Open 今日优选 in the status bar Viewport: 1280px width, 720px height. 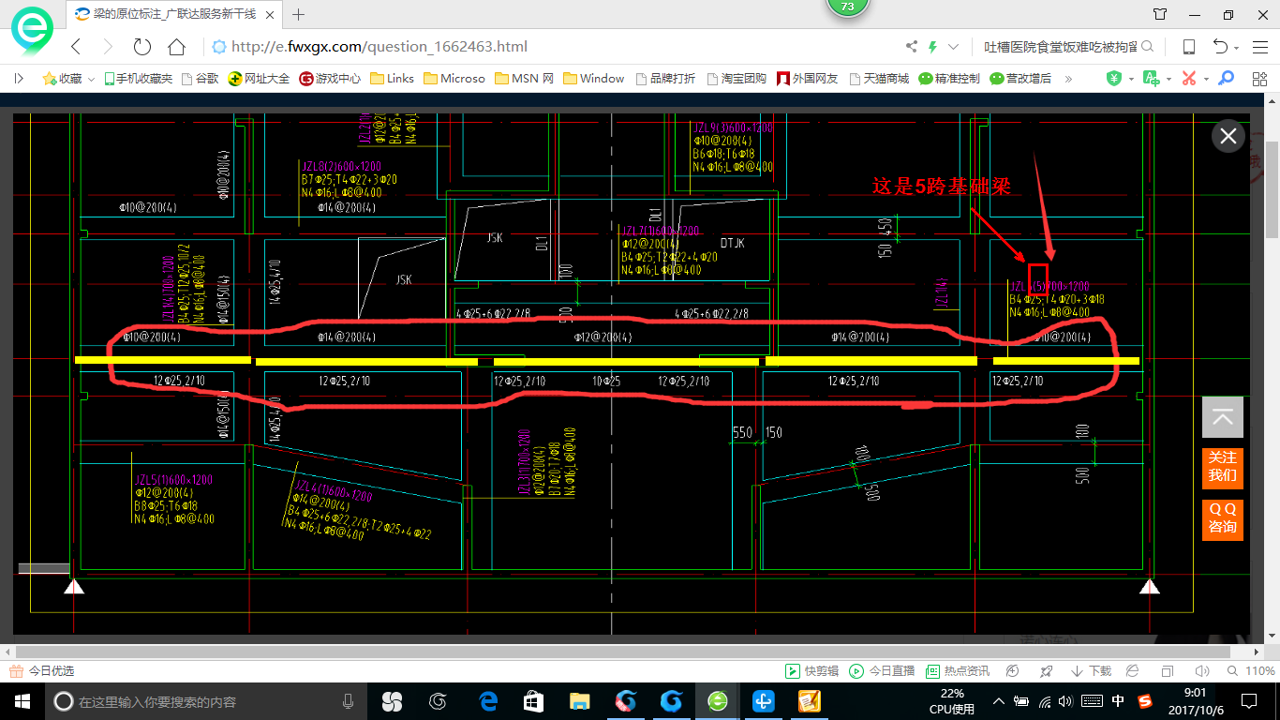[41, 671]
